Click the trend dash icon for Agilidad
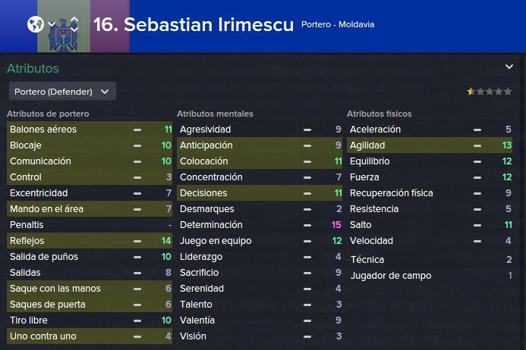The image size is (526, 350). pos(477,145)
